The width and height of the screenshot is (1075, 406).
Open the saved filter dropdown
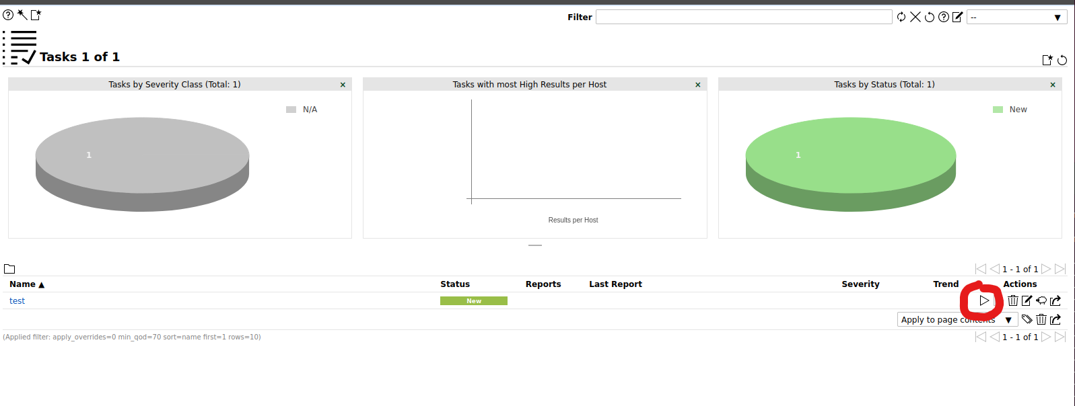coord(1016,17)
